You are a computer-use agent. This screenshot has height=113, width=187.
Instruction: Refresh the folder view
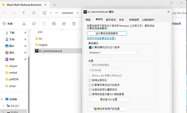click(x=34, y=13)
